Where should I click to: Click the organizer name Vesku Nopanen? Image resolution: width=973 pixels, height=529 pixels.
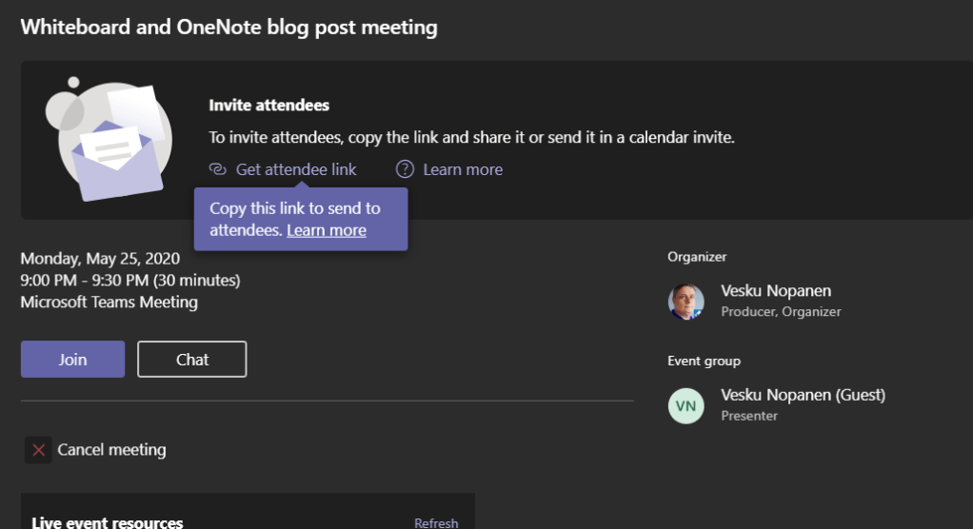776,291
